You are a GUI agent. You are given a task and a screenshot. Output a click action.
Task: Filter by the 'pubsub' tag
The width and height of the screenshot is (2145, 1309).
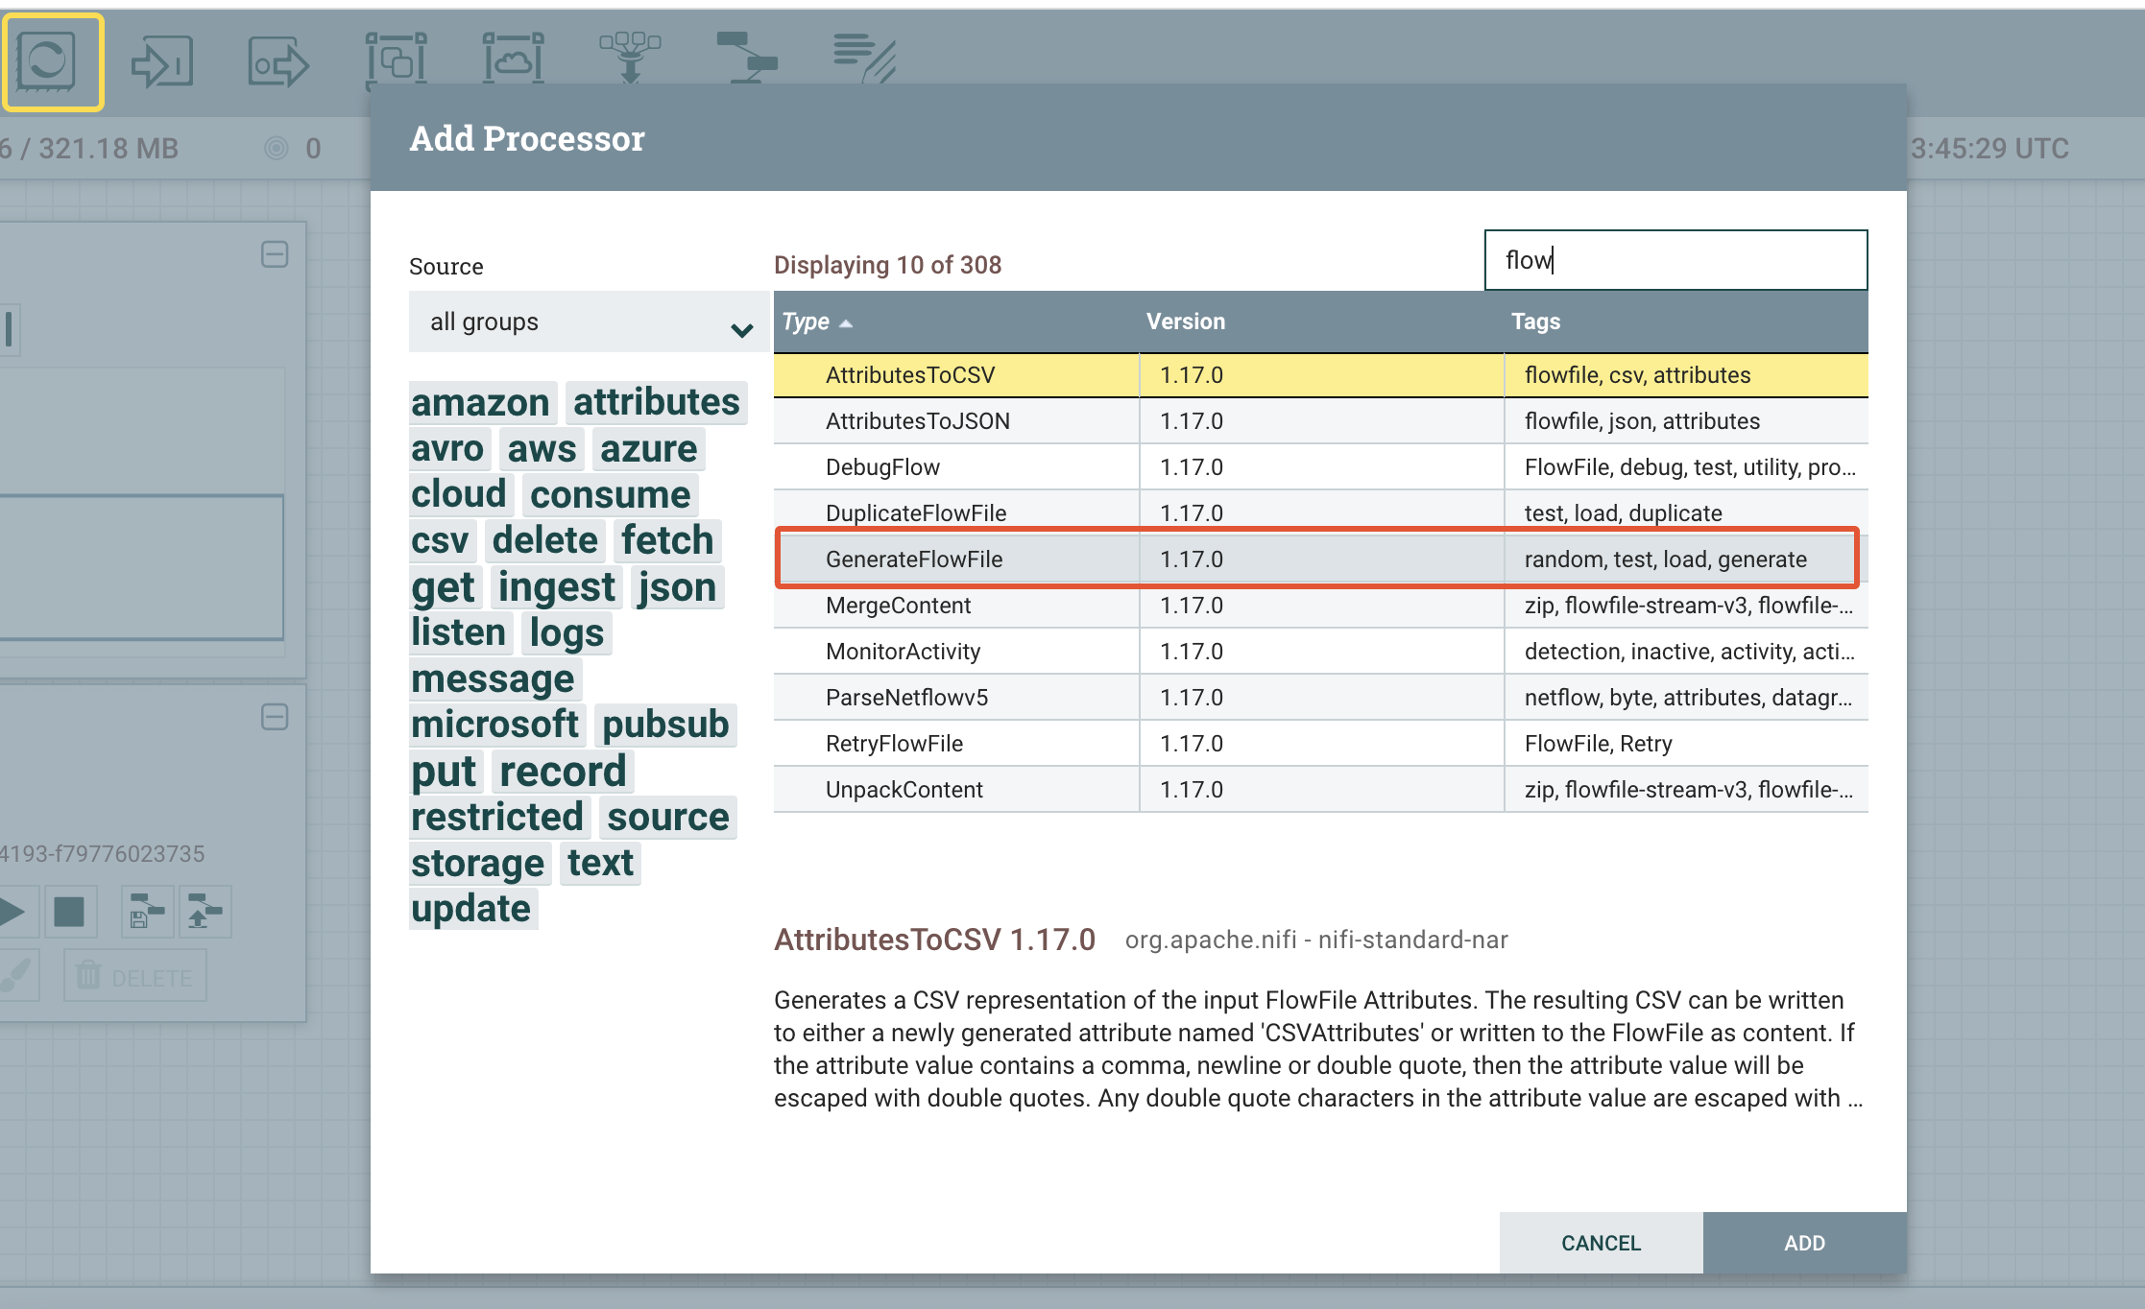coord(665,725)
